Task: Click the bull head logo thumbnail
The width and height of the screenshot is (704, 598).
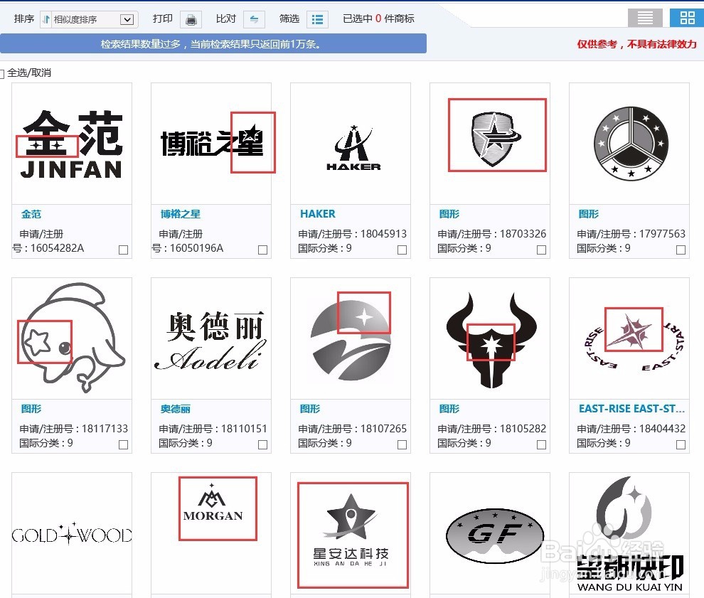Action: point(490,338)
